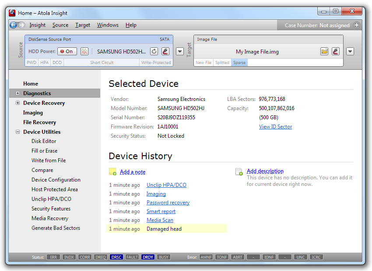This screenshot has width=372, height=271.
Task: Click the View ID Sector link
Action: tap(275, 127)
